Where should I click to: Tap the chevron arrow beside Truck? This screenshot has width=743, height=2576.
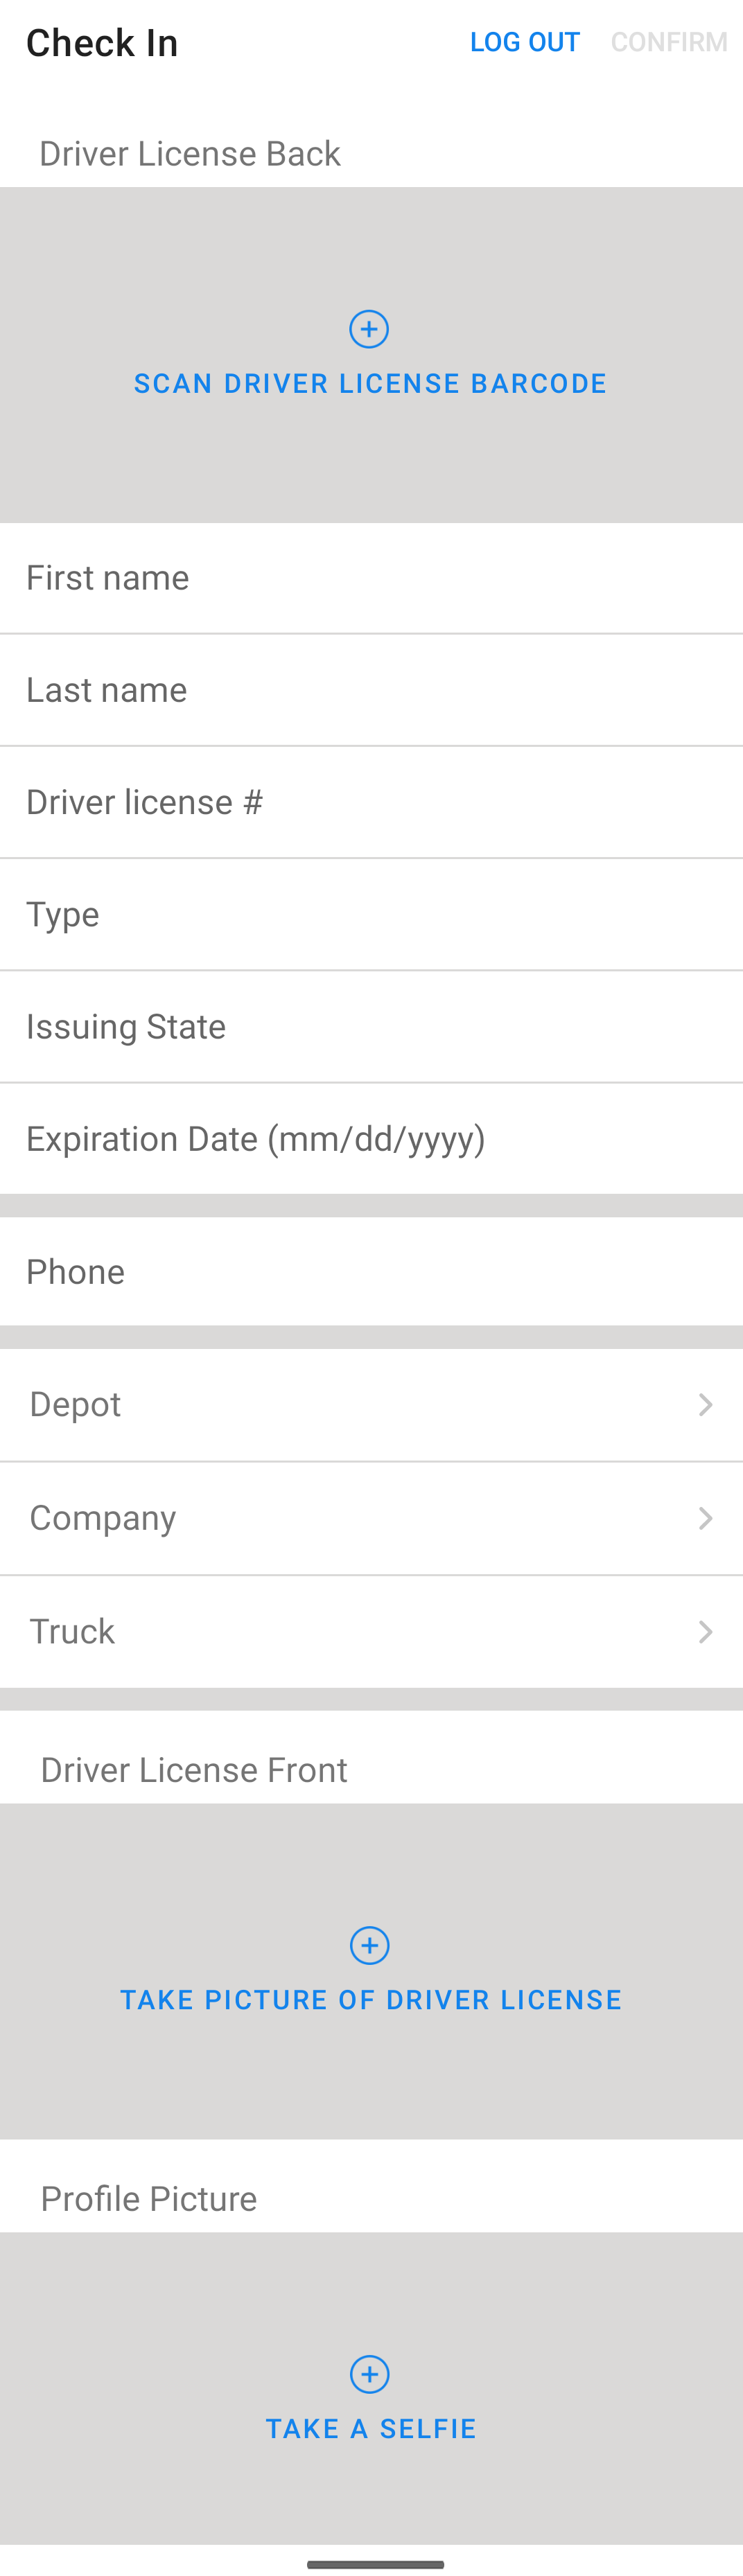pos(705,1632)
